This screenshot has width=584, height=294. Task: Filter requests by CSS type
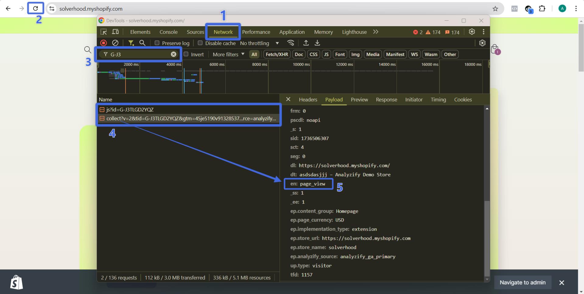314,54
